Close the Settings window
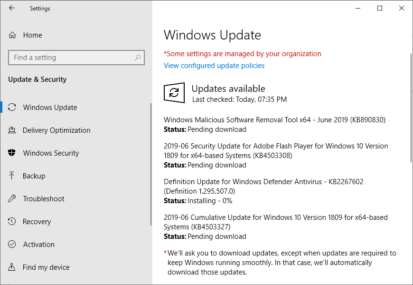413x285 pixels. [402, 8]
